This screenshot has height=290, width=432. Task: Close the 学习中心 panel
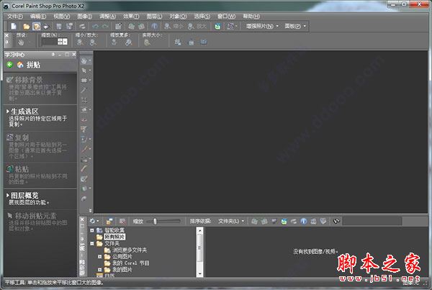click(x=74, y=55)
